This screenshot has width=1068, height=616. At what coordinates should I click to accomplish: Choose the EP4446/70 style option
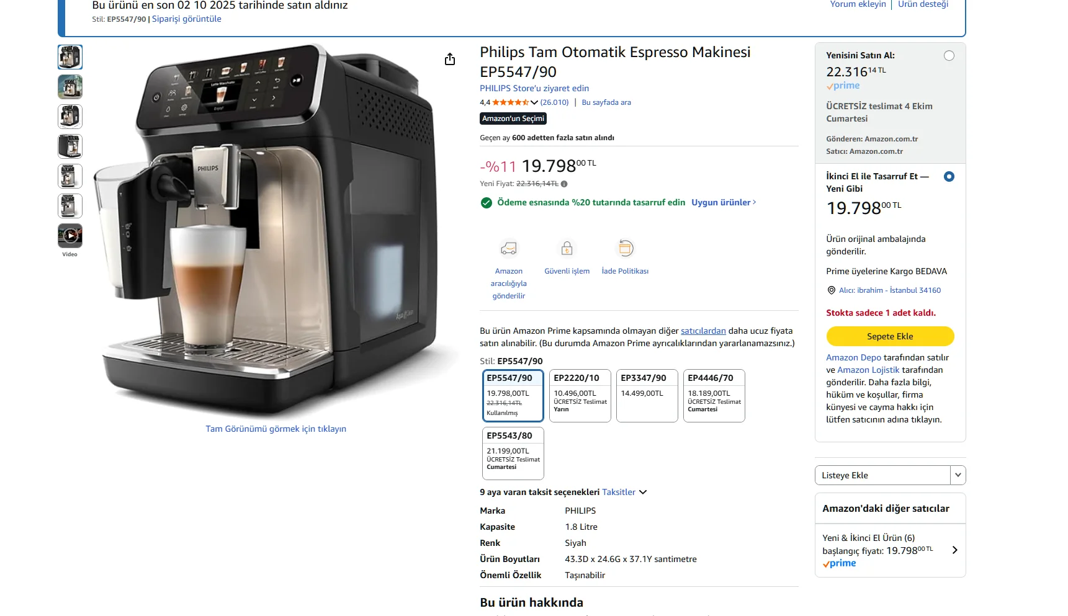click(714, 396)
